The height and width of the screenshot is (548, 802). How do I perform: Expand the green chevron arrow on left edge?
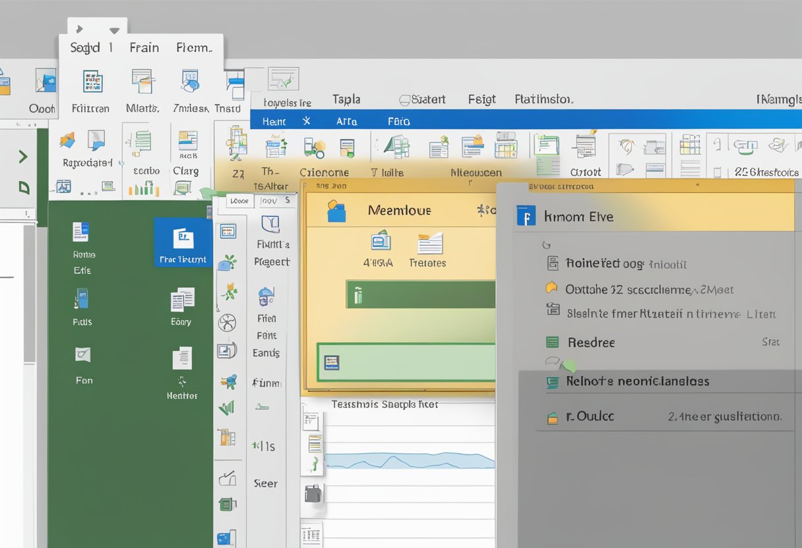pos(23,157)
